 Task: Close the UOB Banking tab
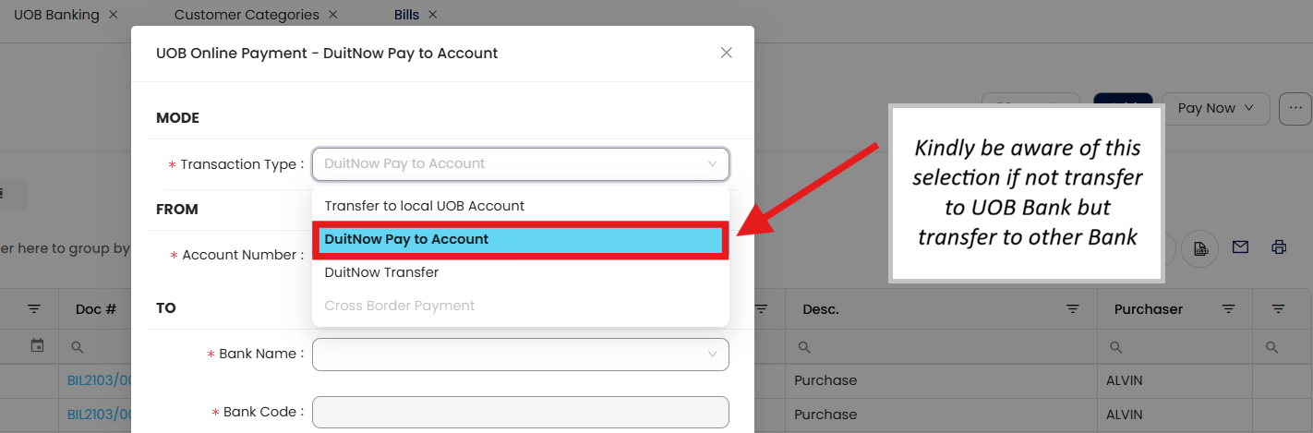tap(113, 15)
